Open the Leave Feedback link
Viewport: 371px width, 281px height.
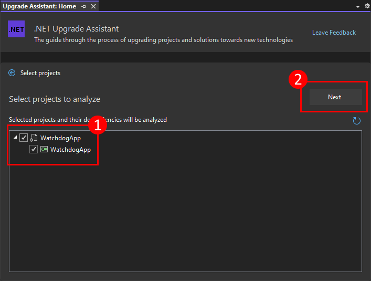[334, 33]
